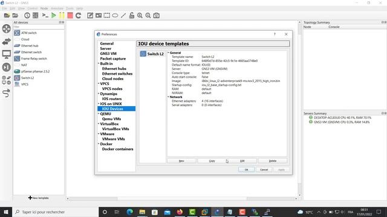The image size is (387, 217).
Task: Select the Add a note tool
Action: 90,16
